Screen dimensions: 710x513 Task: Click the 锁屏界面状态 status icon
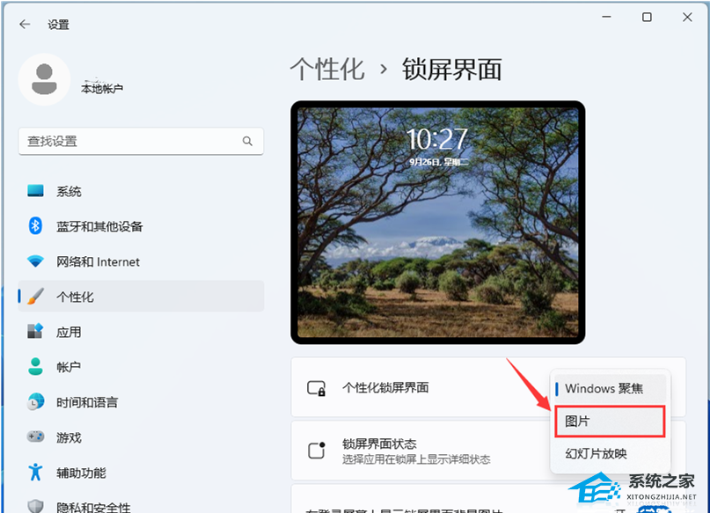317,451
